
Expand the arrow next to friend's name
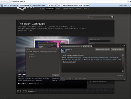tap(72, 49)
